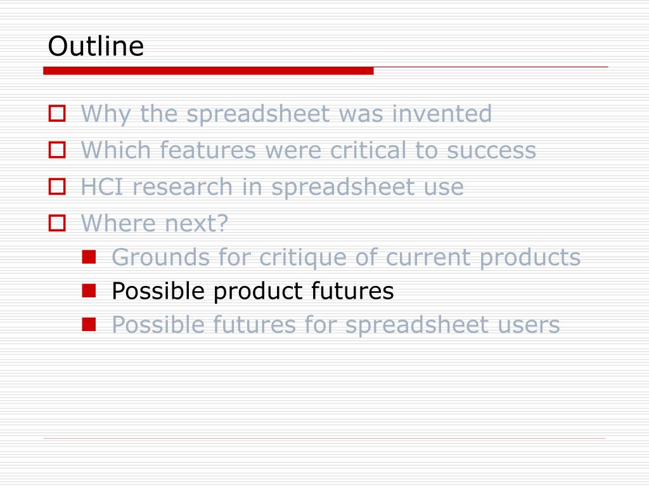
Task: Select 'Possible futures for spreadsheet users' sub-item
Action: coord(336,325)
